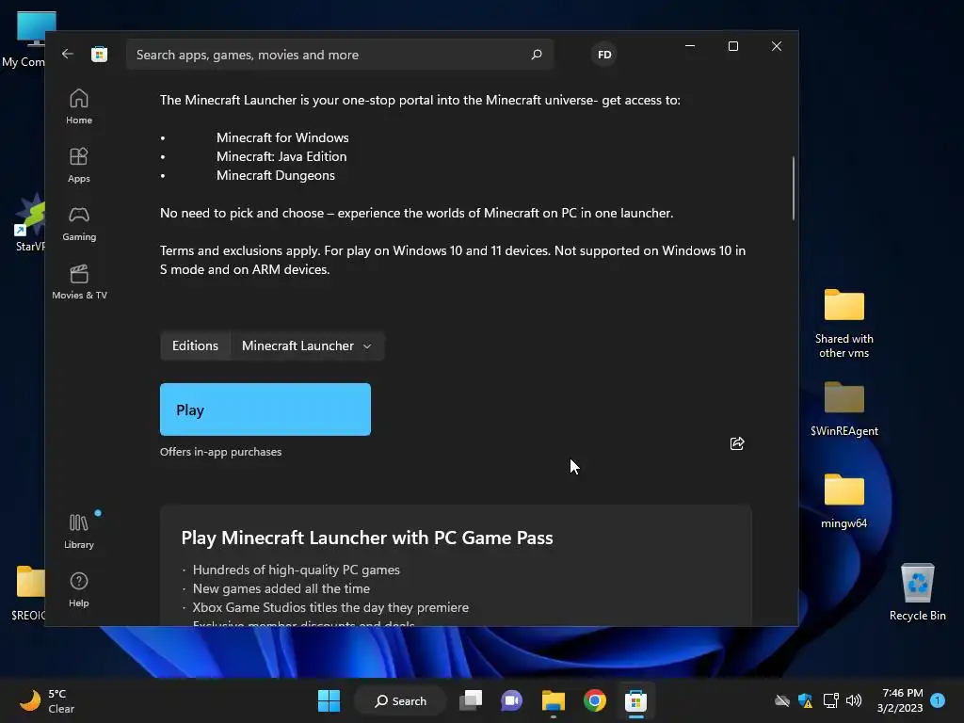Click 'Minecraft Dungeons' bullet text
The image size is (964, 723).
pyautogui.click(x=276, y=175)
